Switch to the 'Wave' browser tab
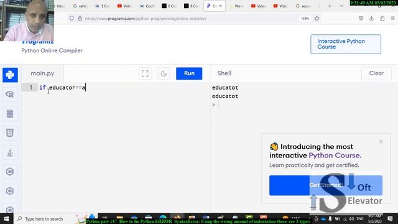This screenshot has height=224, width=398. [x=236, y=6]
